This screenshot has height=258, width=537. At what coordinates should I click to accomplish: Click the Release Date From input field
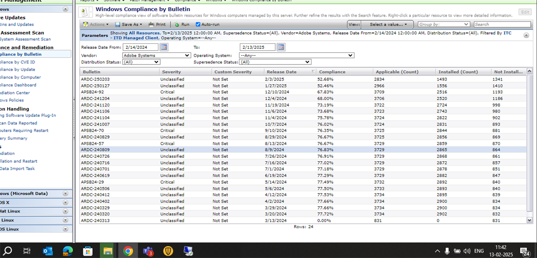(141, 47)
